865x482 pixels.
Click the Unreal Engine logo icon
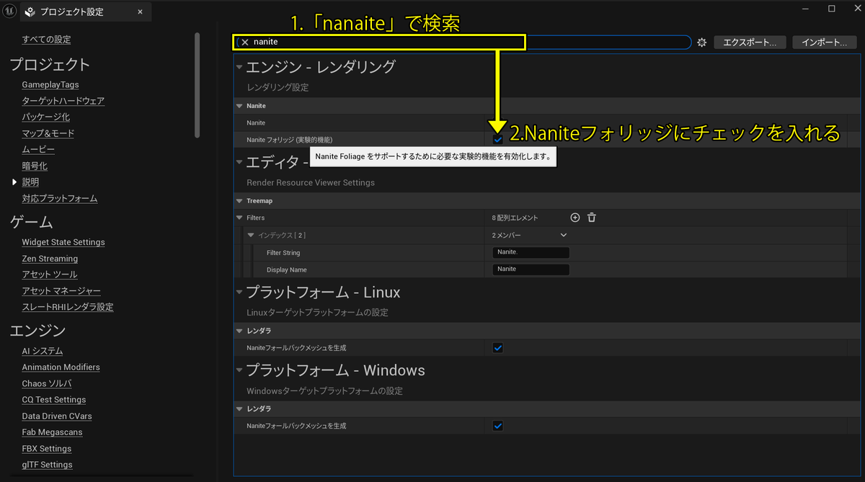pyautogui.click(x=8, y=11)
